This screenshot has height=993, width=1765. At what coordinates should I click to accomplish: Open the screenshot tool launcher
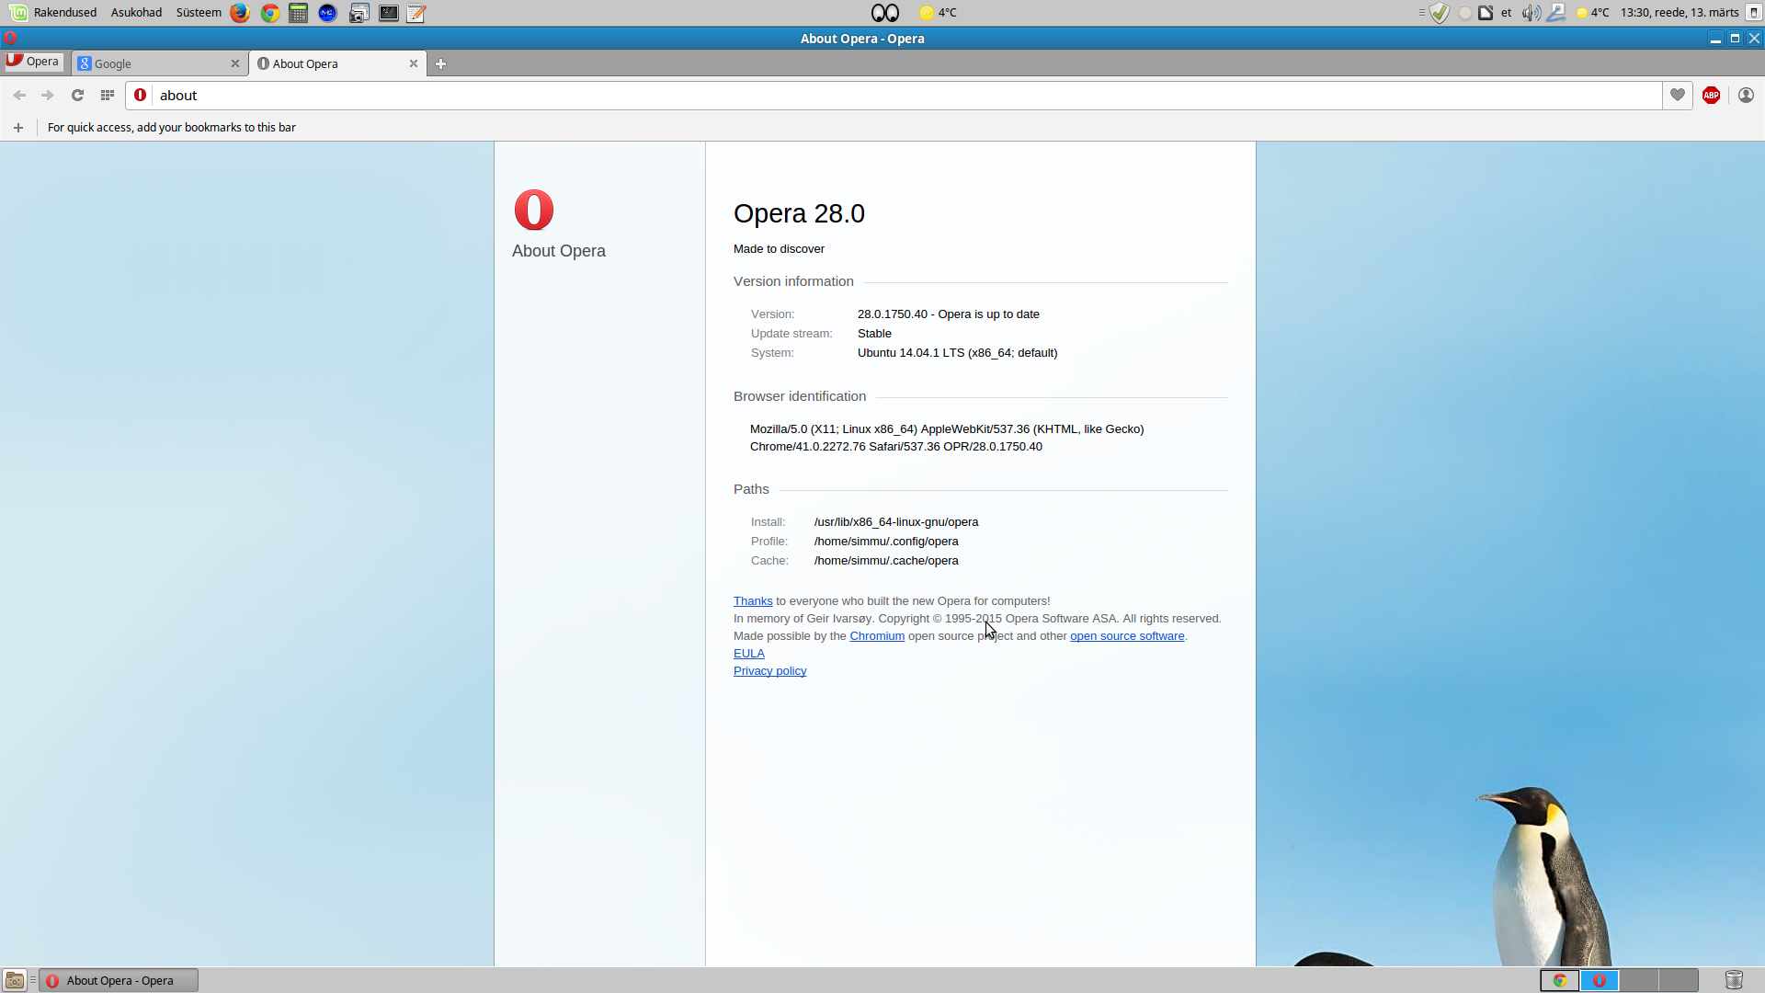(359, 13)
